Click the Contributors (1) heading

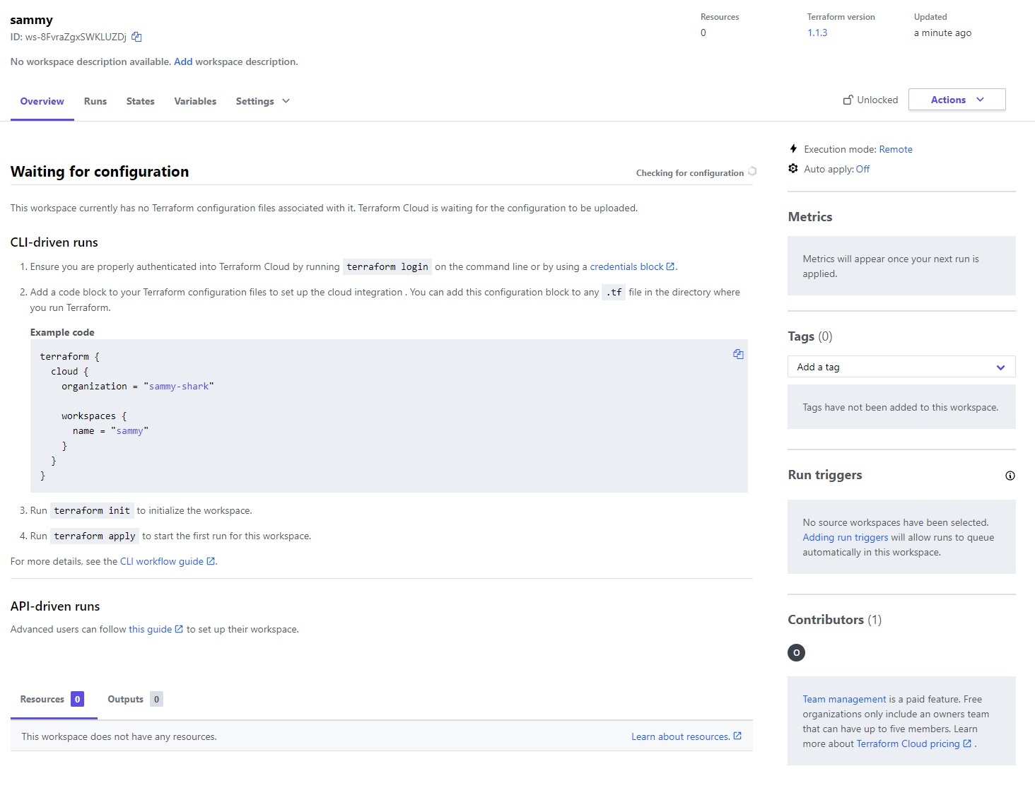coord(835,620)
